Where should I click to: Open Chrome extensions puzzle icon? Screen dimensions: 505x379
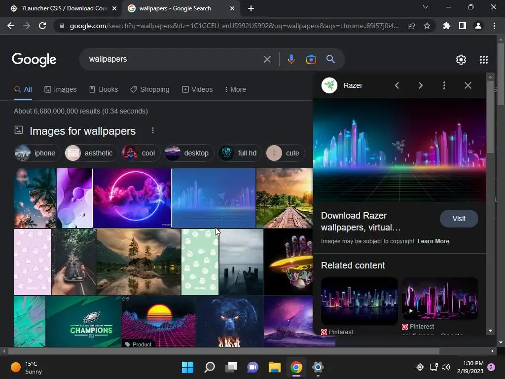(446, 26)
